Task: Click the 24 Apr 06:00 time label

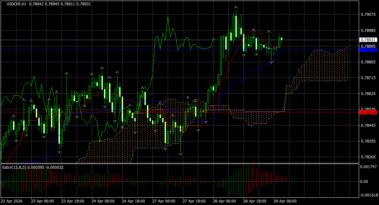Action: 103,201
